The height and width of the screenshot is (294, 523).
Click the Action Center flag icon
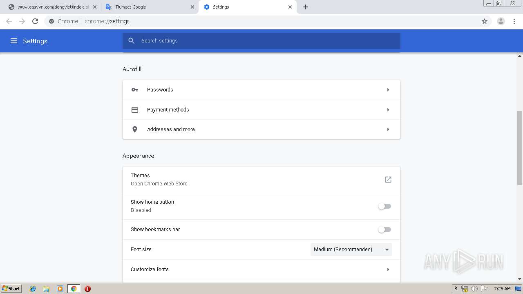tap(484, 289)
